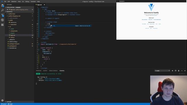
Task: Open index.html in the file tree
Action: tap(13, 24)
